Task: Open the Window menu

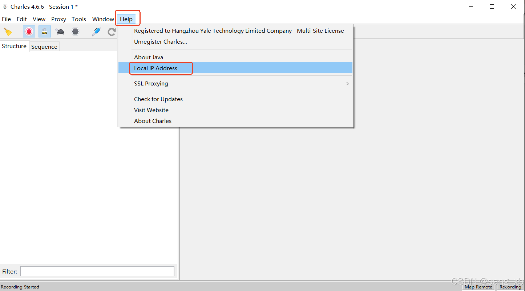Action: click(103, 19)
